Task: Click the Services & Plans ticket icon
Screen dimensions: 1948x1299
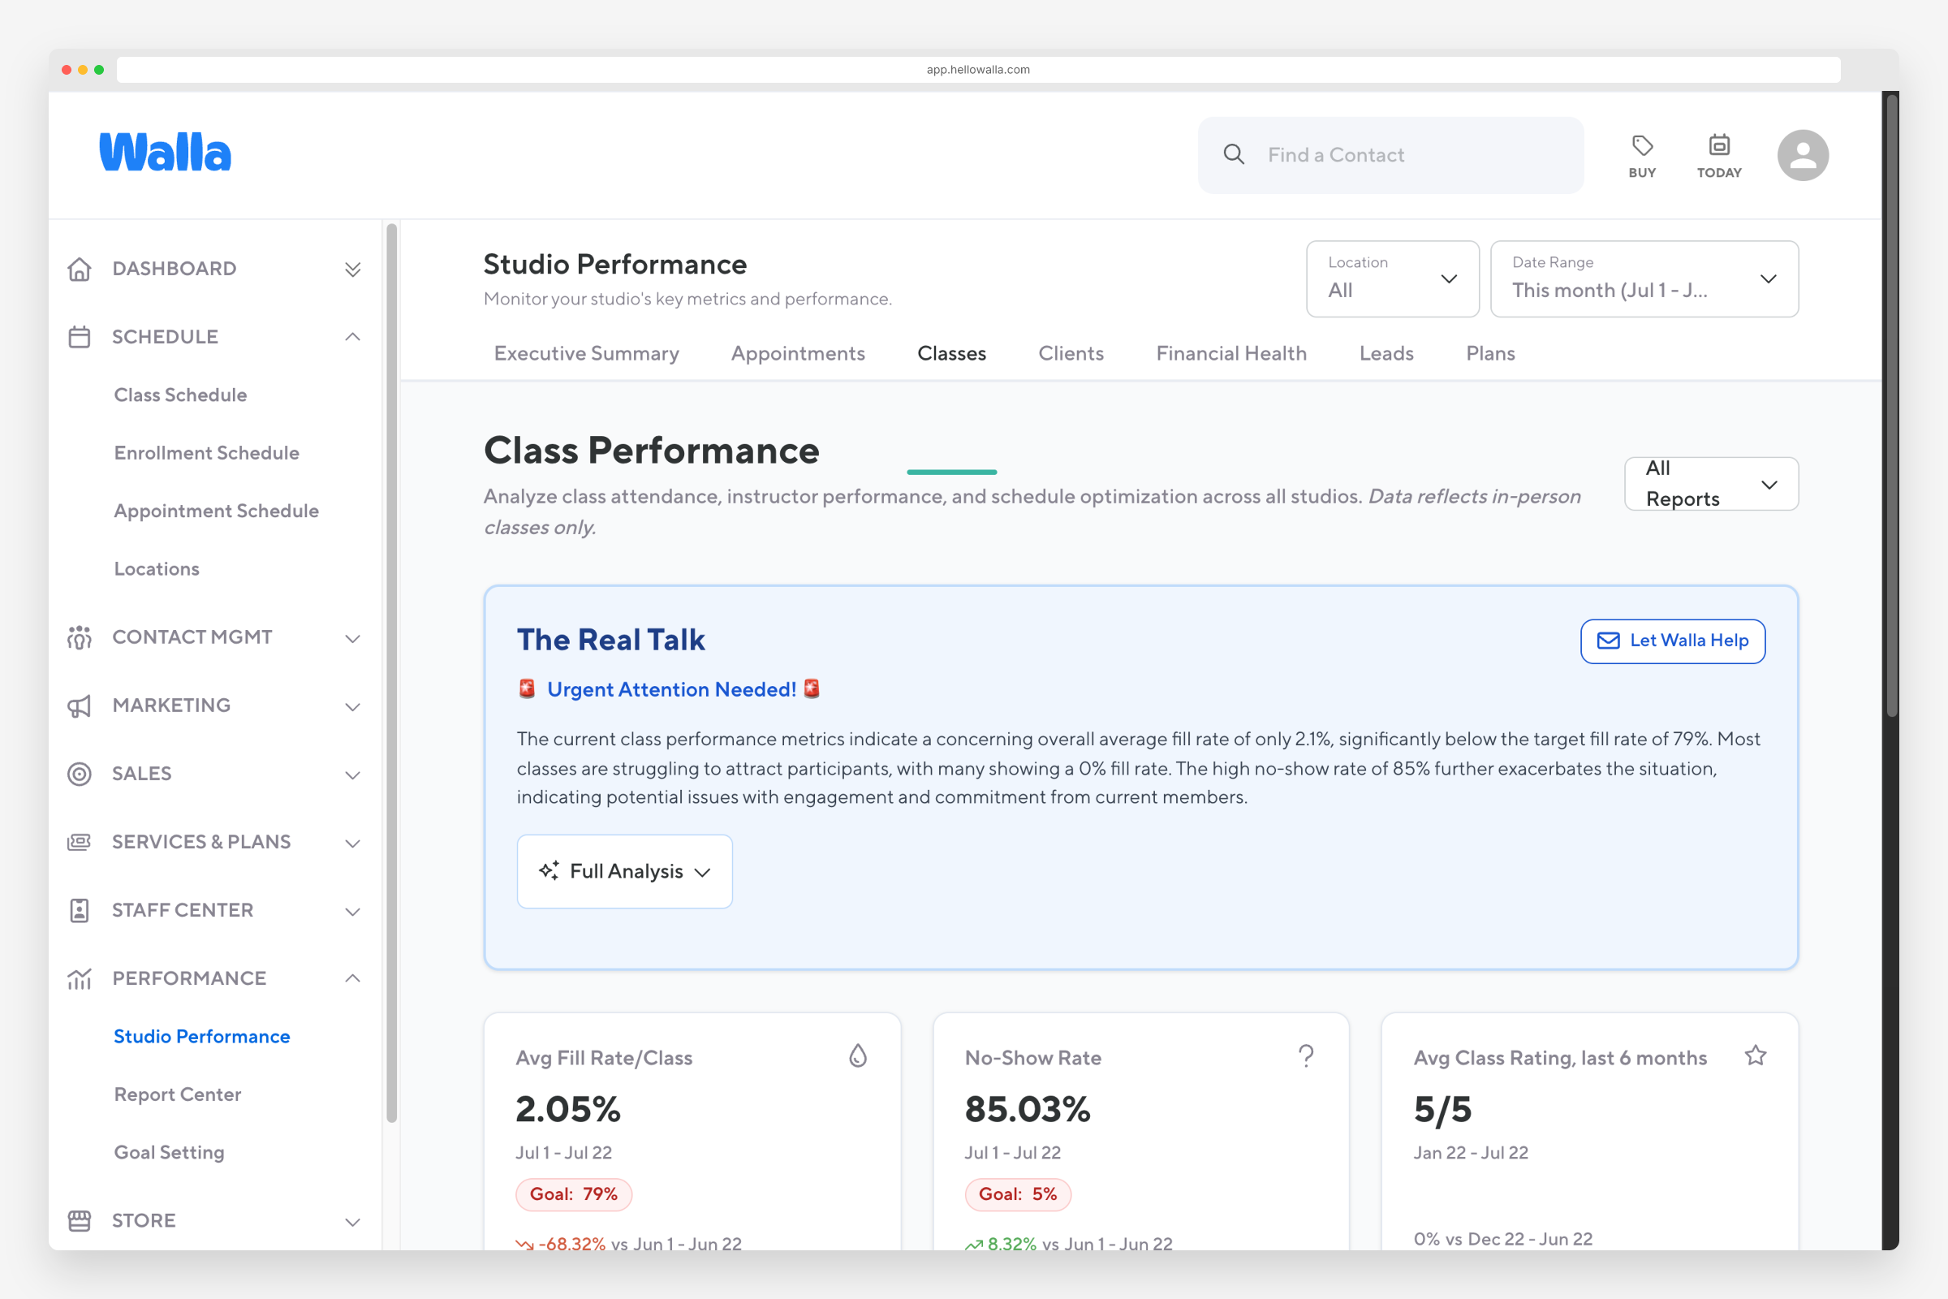Action: tap(80, 842)
